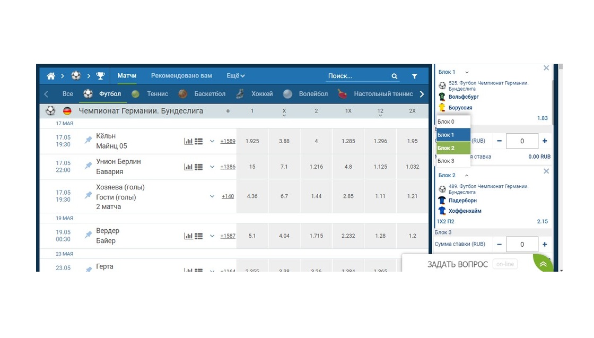Select odds 4.36 in Хозяева (голы) row
594x338 pixels.
[x=252, y=196]
